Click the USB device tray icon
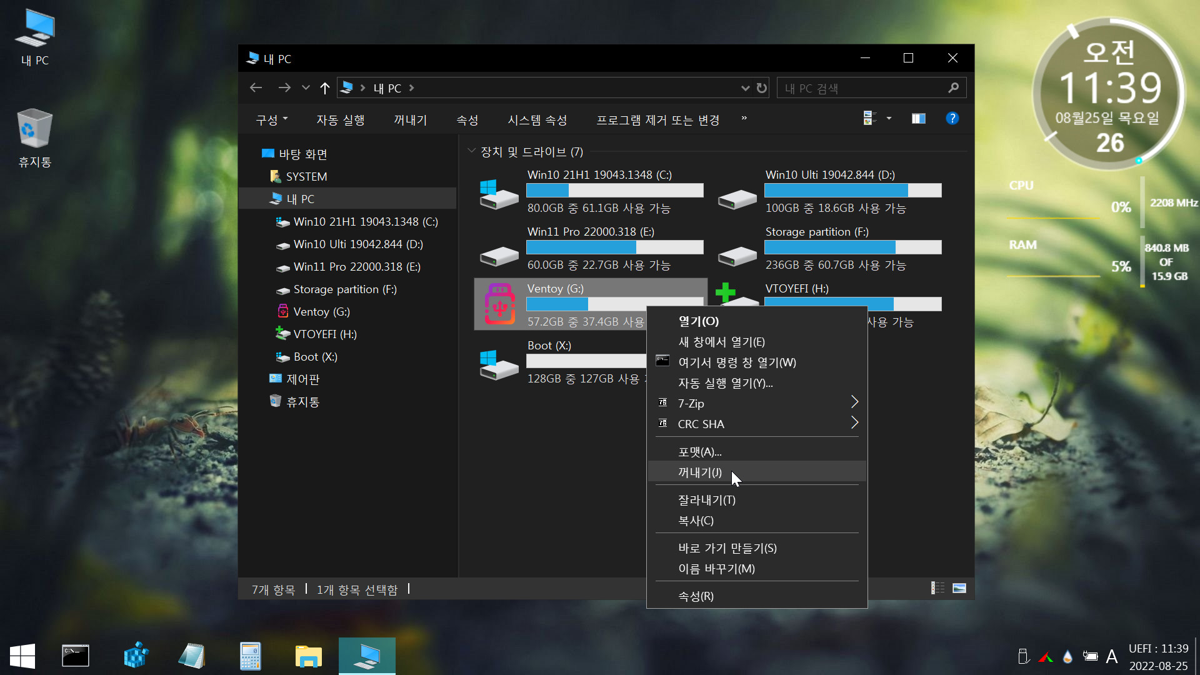Screen dimensions: 1200x675 click(x=1023, y=656)
